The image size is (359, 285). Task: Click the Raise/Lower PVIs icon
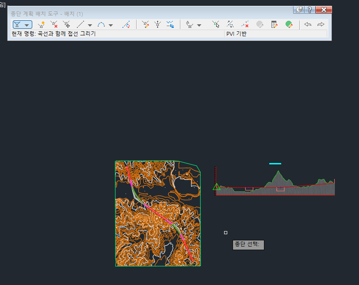[x=157, y=25]
